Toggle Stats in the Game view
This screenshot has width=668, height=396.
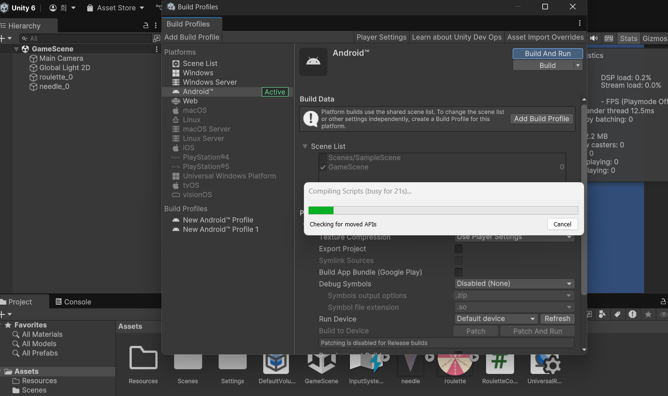point(629,38)
